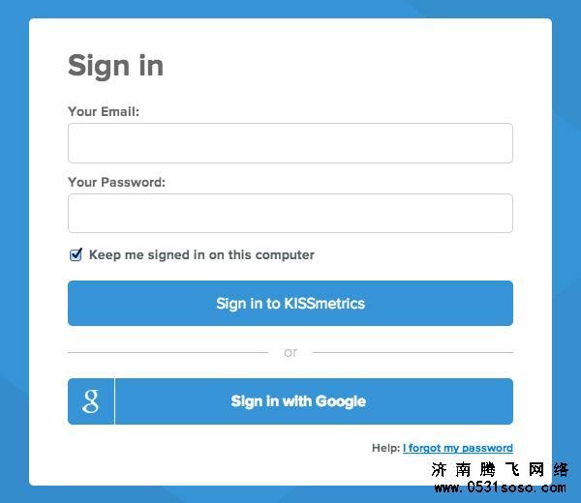Click the "or" separator text
Screen dimensions: 581x503
pyautogui.click(x=290, y=352)
